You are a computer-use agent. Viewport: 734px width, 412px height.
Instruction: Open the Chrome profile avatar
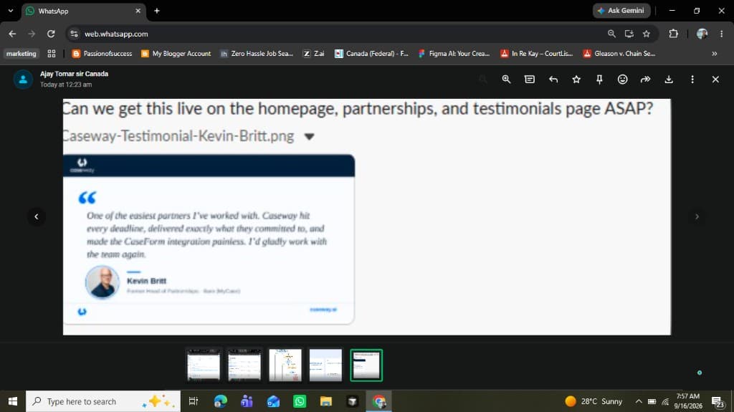click(702, 34)
